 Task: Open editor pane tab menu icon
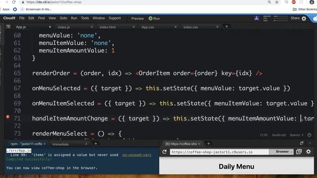click(x=8, y=27)
